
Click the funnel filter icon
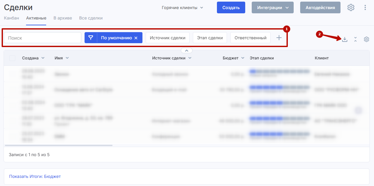91,38
